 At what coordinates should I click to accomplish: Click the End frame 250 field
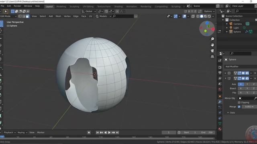pyautogui.click(x=207, y=132)
